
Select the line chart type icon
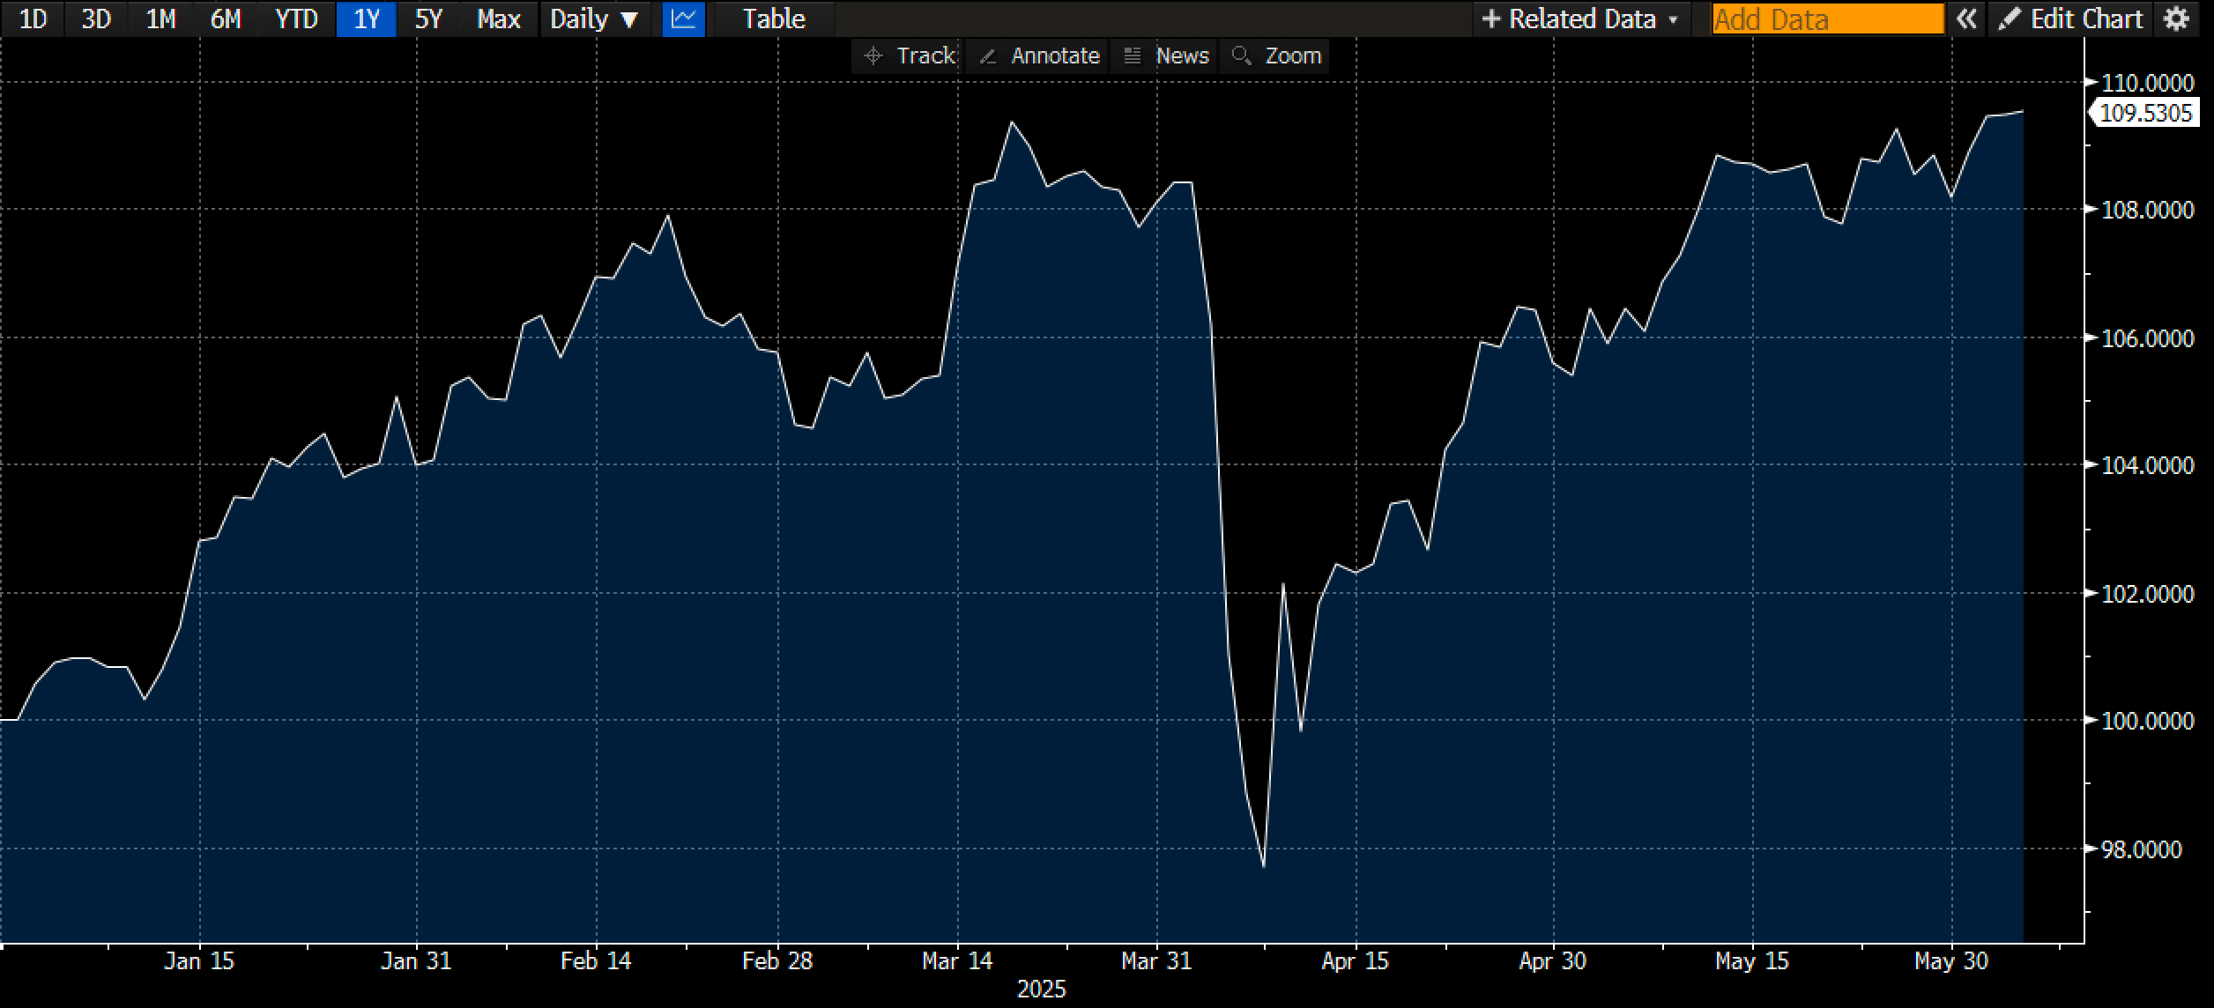(x=683, y=19)
